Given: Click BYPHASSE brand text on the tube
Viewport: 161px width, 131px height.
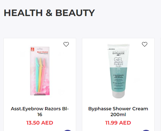Looking at the screenshot, I should pyautogui.click(x=118, y=53).
